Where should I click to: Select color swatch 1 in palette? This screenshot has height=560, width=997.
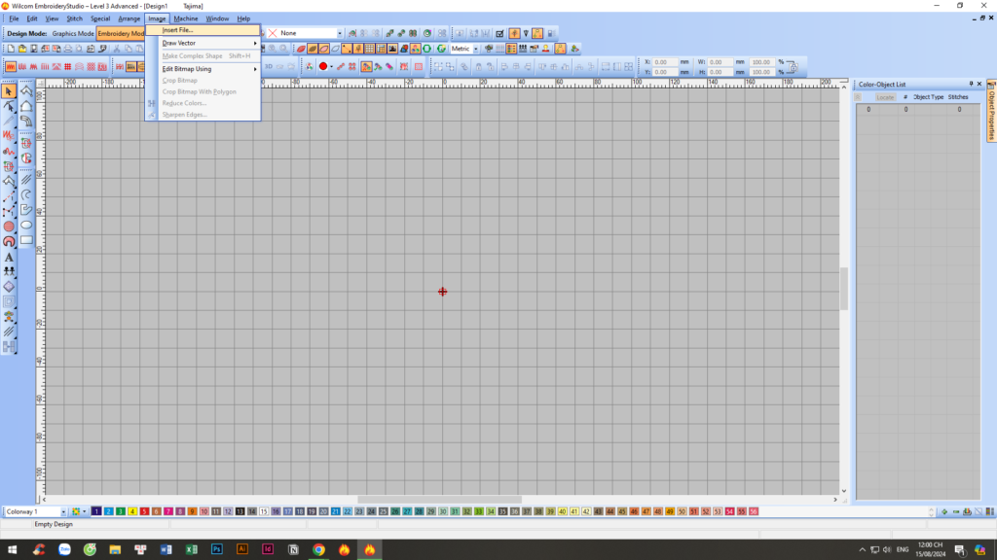click(96, 511)
